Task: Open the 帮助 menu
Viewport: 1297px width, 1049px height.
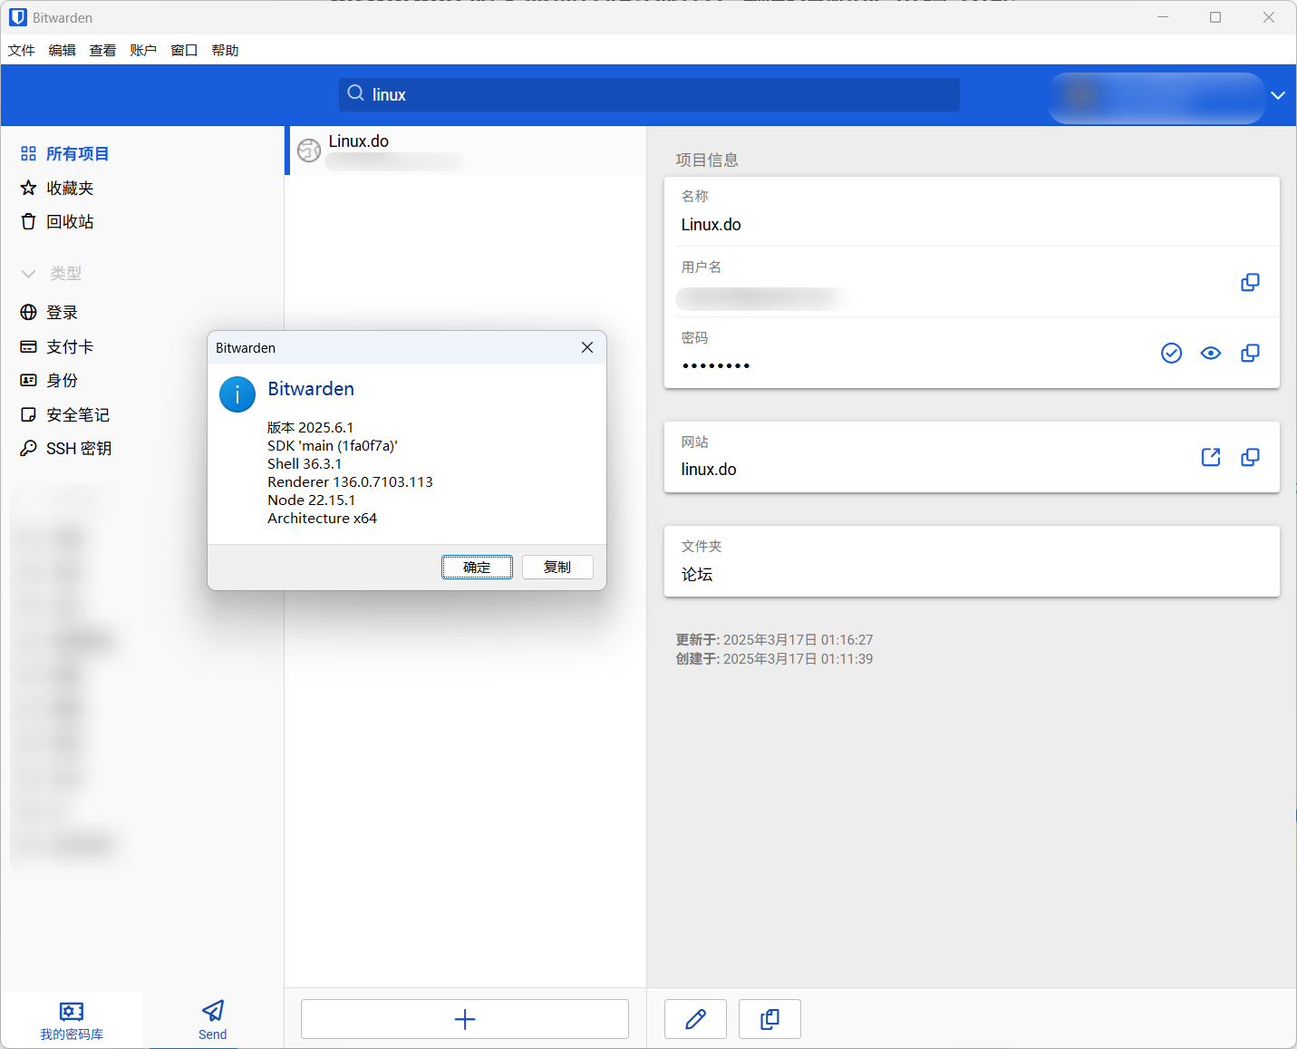Action: (225, 50)
